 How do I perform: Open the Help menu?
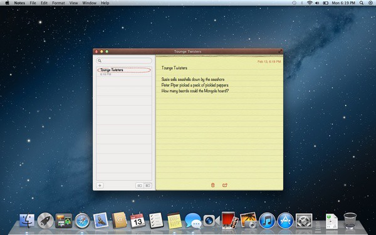(105, 3)
